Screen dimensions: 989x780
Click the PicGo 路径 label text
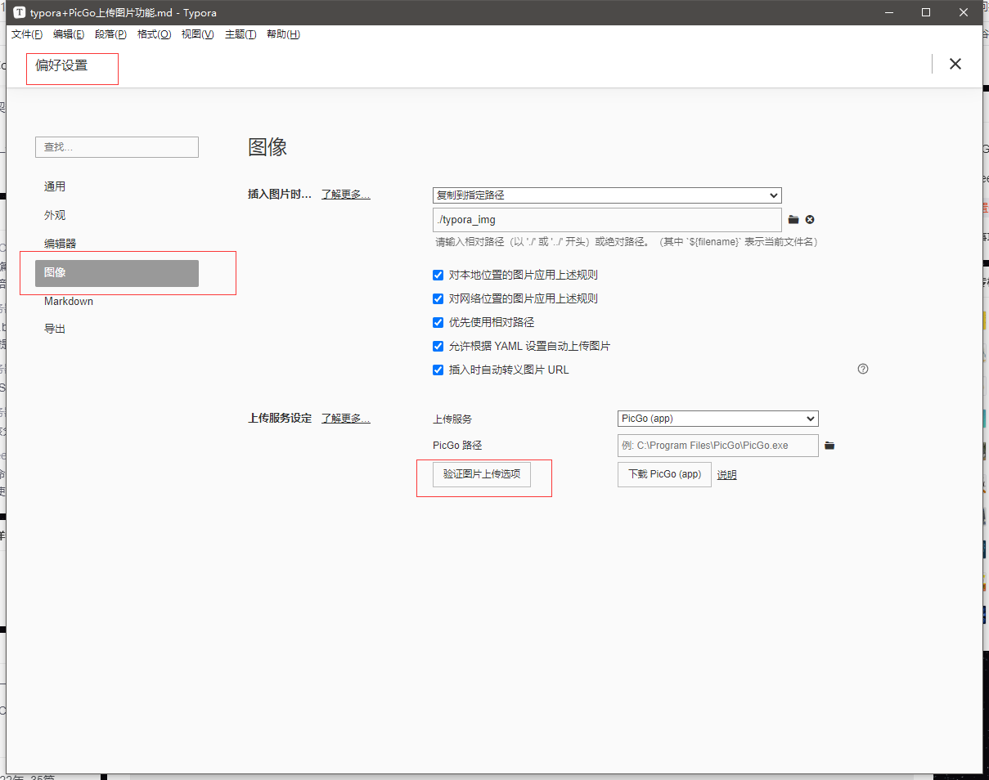457,446
